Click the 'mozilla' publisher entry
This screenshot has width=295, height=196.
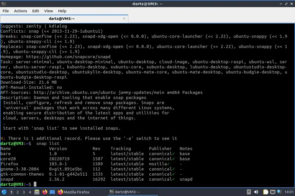pyautogui.click(x=158, y=164)
